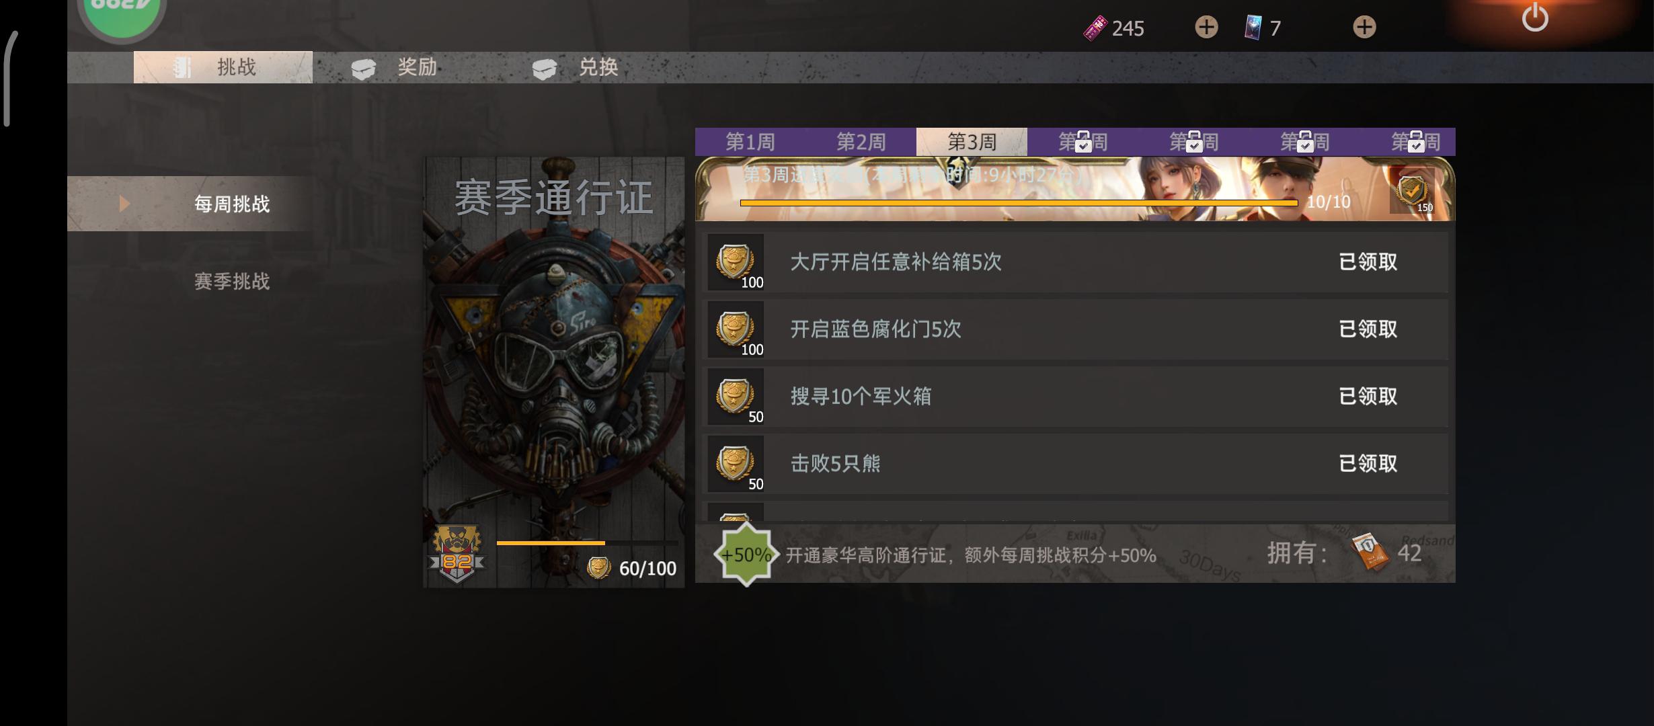Click the purple ticket currency icon

pos(1095,28)
